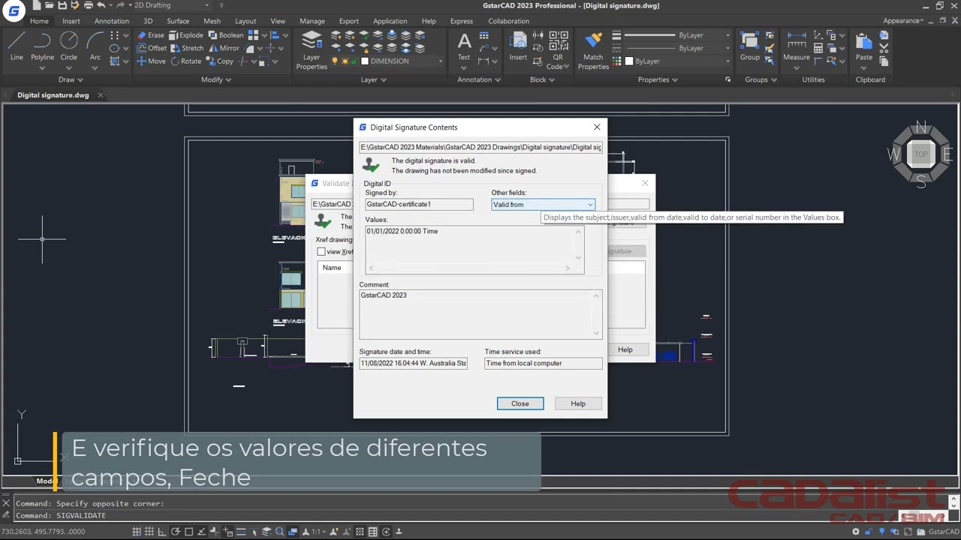Open the Insert ribbon tab
The height and width of the screenshot is (540, 961).
[71, 21]
